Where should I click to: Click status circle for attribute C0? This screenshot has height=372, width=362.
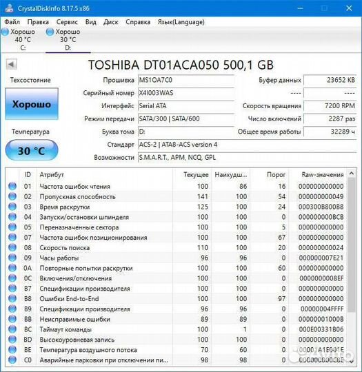pos(12,360)
